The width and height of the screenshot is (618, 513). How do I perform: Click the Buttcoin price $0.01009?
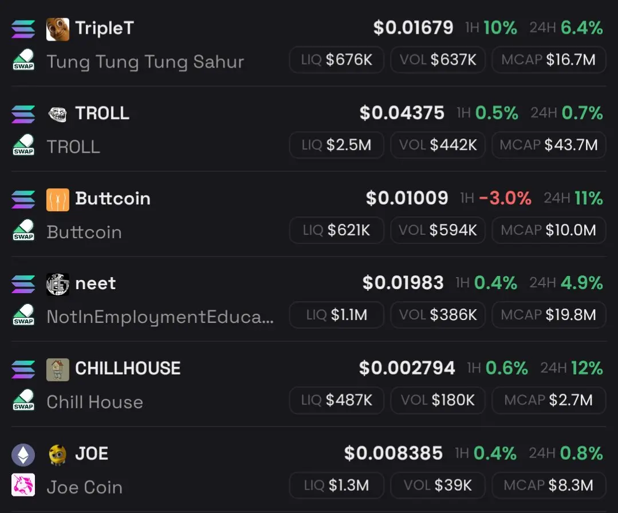click(407, 198)
